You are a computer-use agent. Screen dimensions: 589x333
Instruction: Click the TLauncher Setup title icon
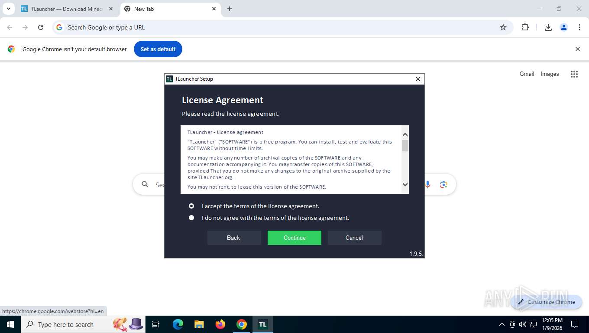coord(169,79)
